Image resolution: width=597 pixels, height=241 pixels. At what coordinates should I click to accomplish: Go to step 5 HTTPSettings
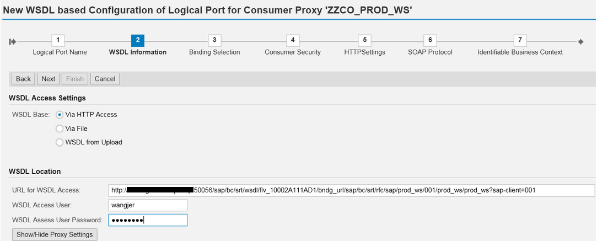pyautogui.click(x=364, y=40)
